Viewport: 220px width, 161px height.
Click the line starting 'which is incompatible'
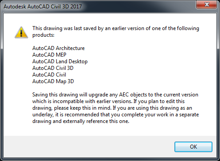(108, 101)
